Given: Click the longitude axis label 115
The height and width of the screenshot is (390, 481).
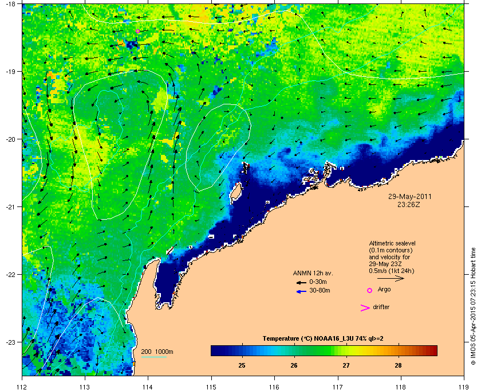Looking at the screenshot, I should pos(211,387).
